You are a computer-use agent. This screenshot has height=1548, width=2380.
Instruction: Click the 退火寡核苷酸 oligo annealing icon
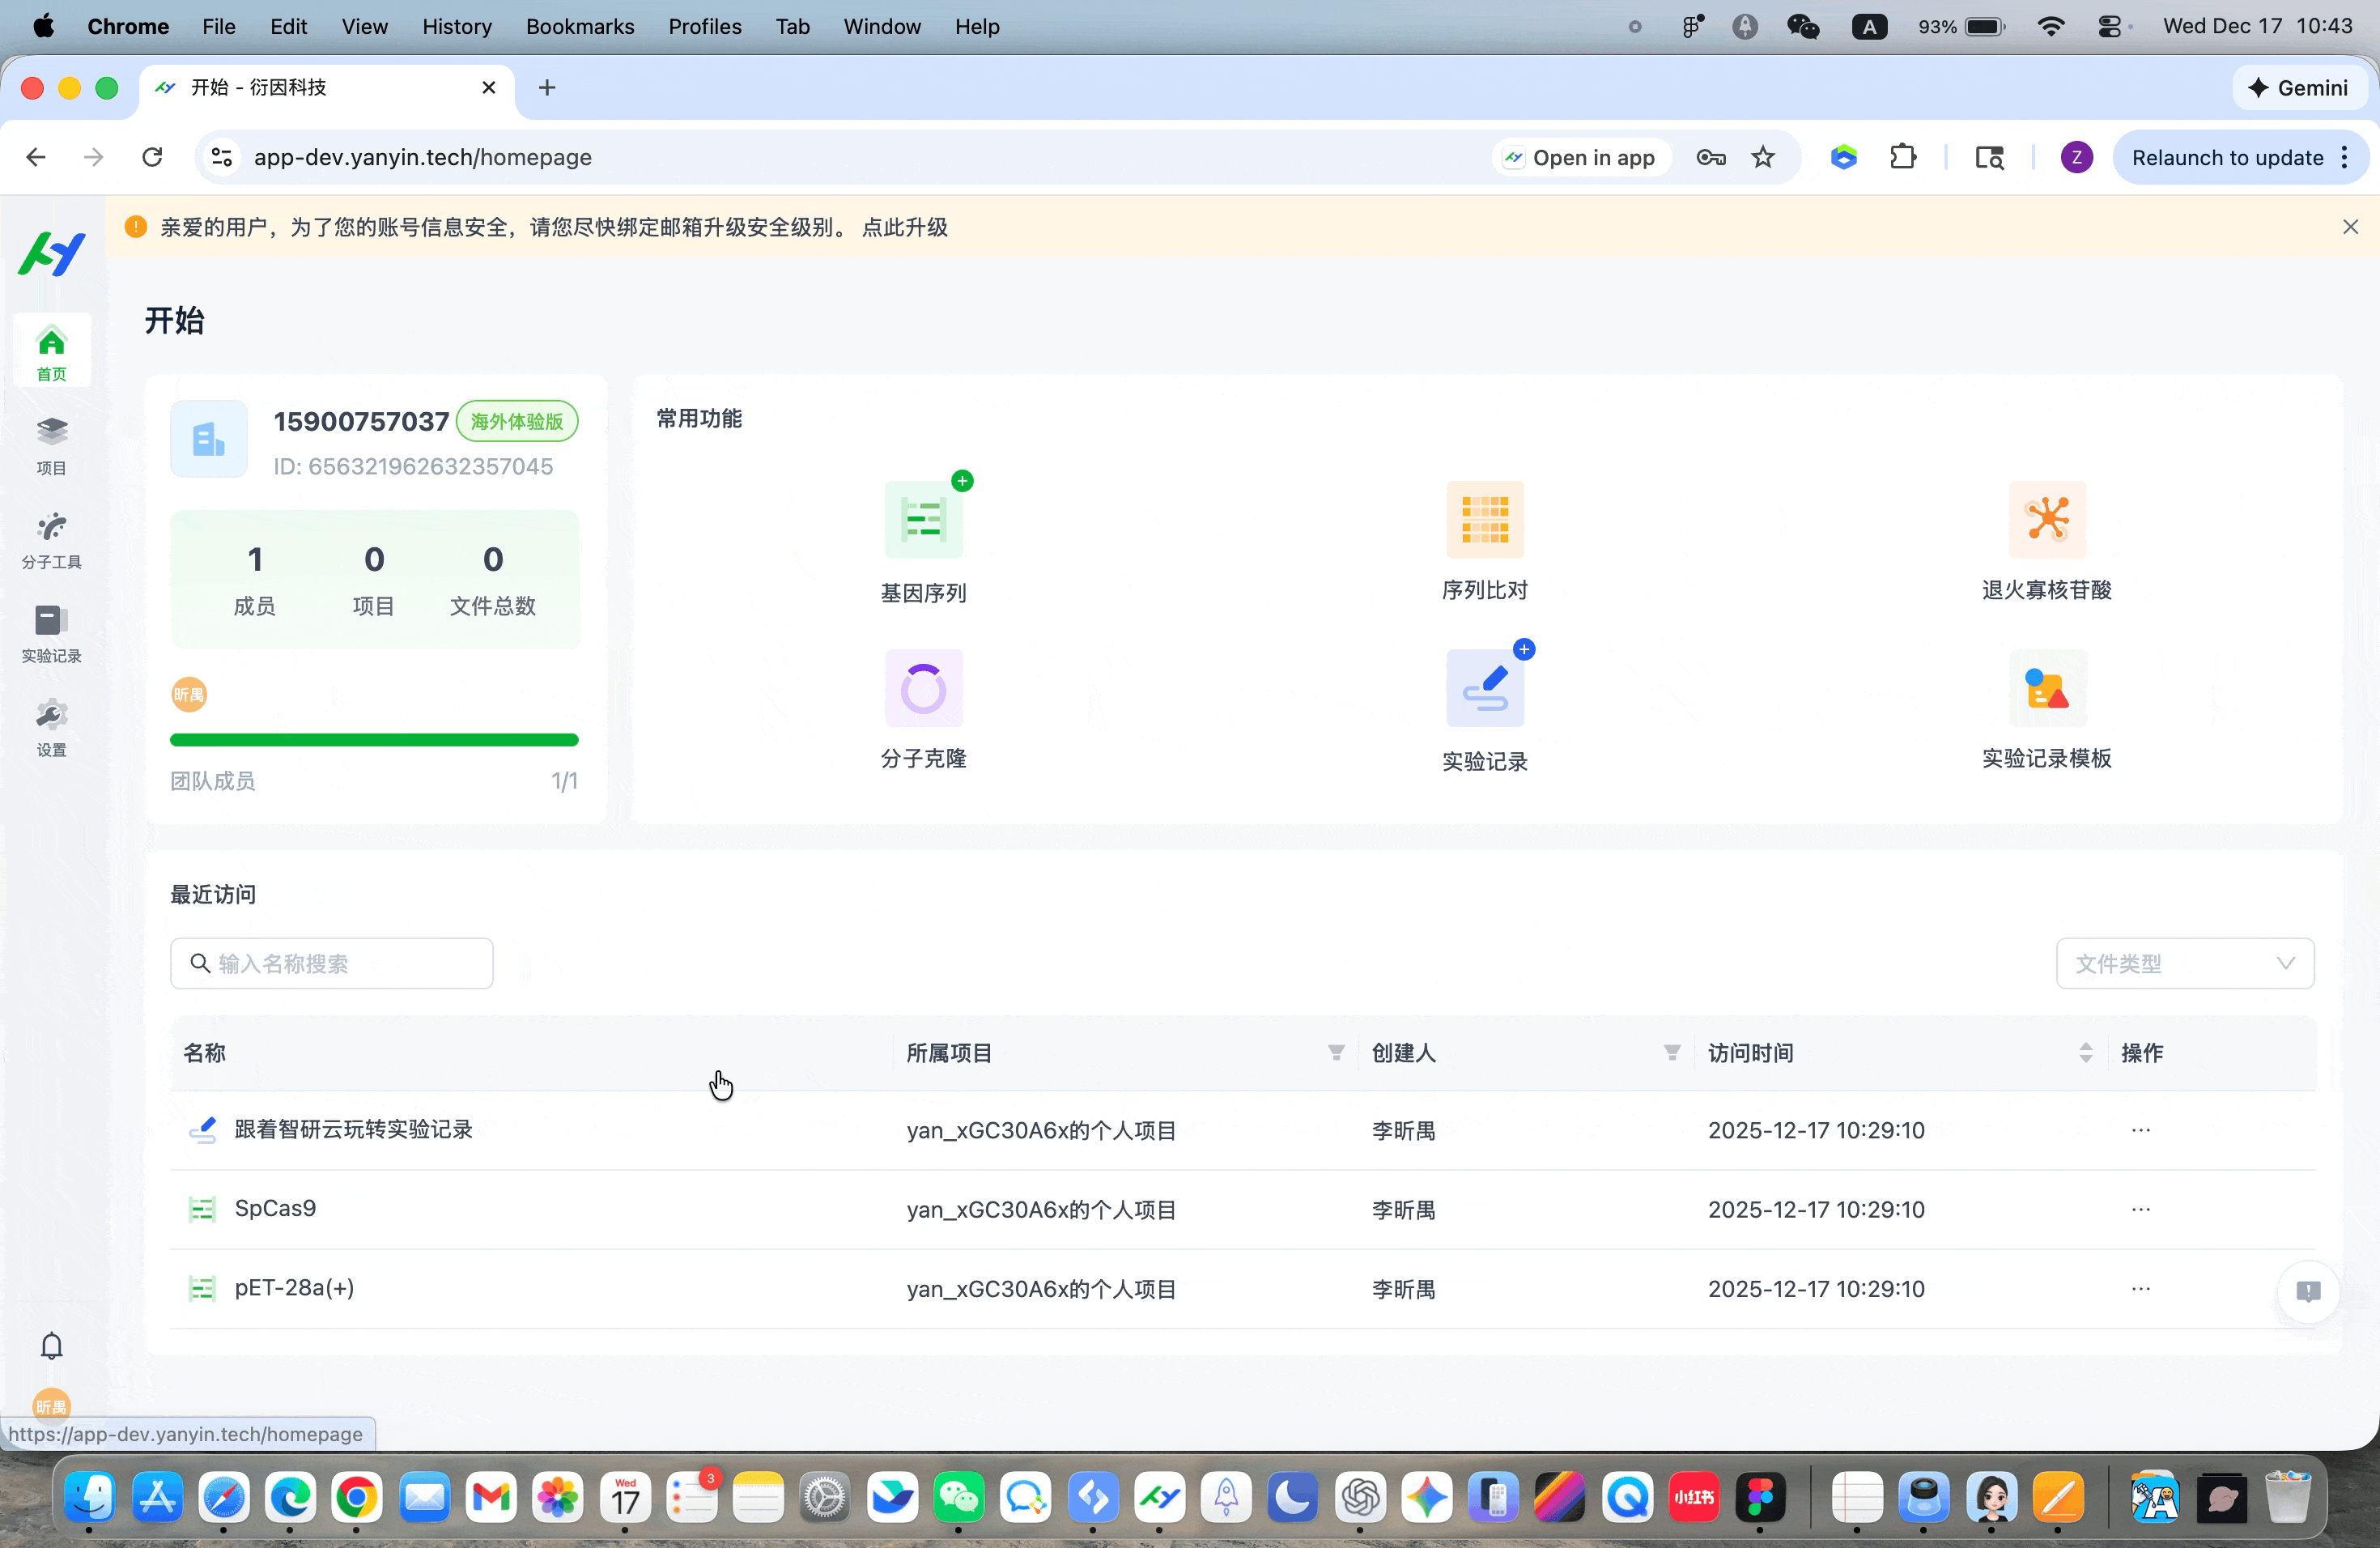tap(2046, 520)
